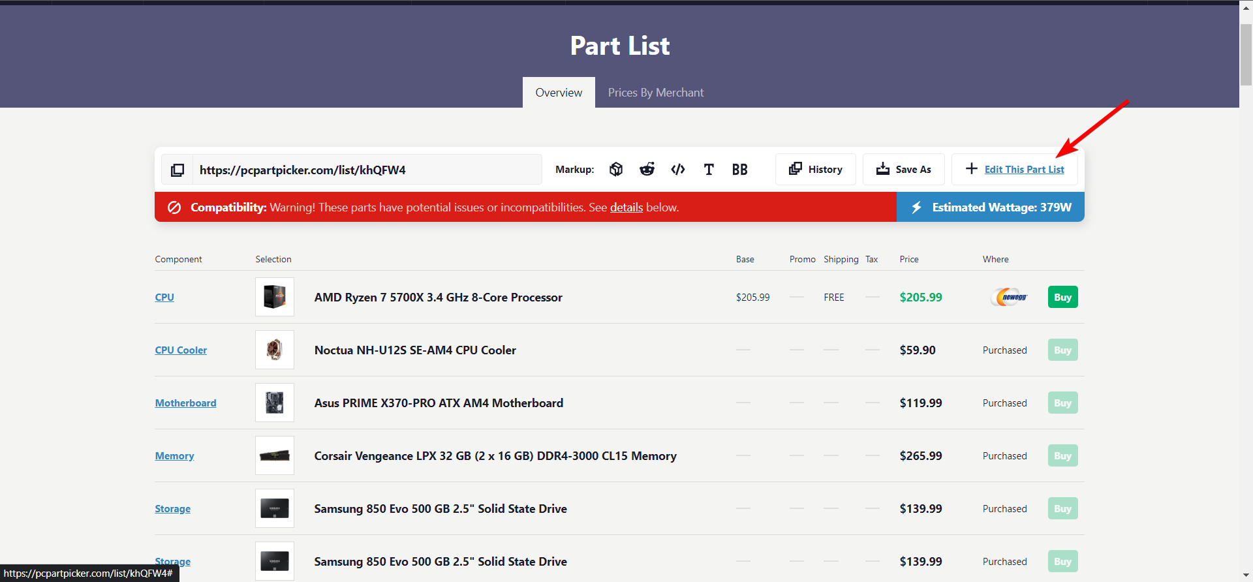The height and width of the screenshot is (582, 1253).
Task: Select PCPartPicker markup cube icon
Action: click(x=616, y=170)
